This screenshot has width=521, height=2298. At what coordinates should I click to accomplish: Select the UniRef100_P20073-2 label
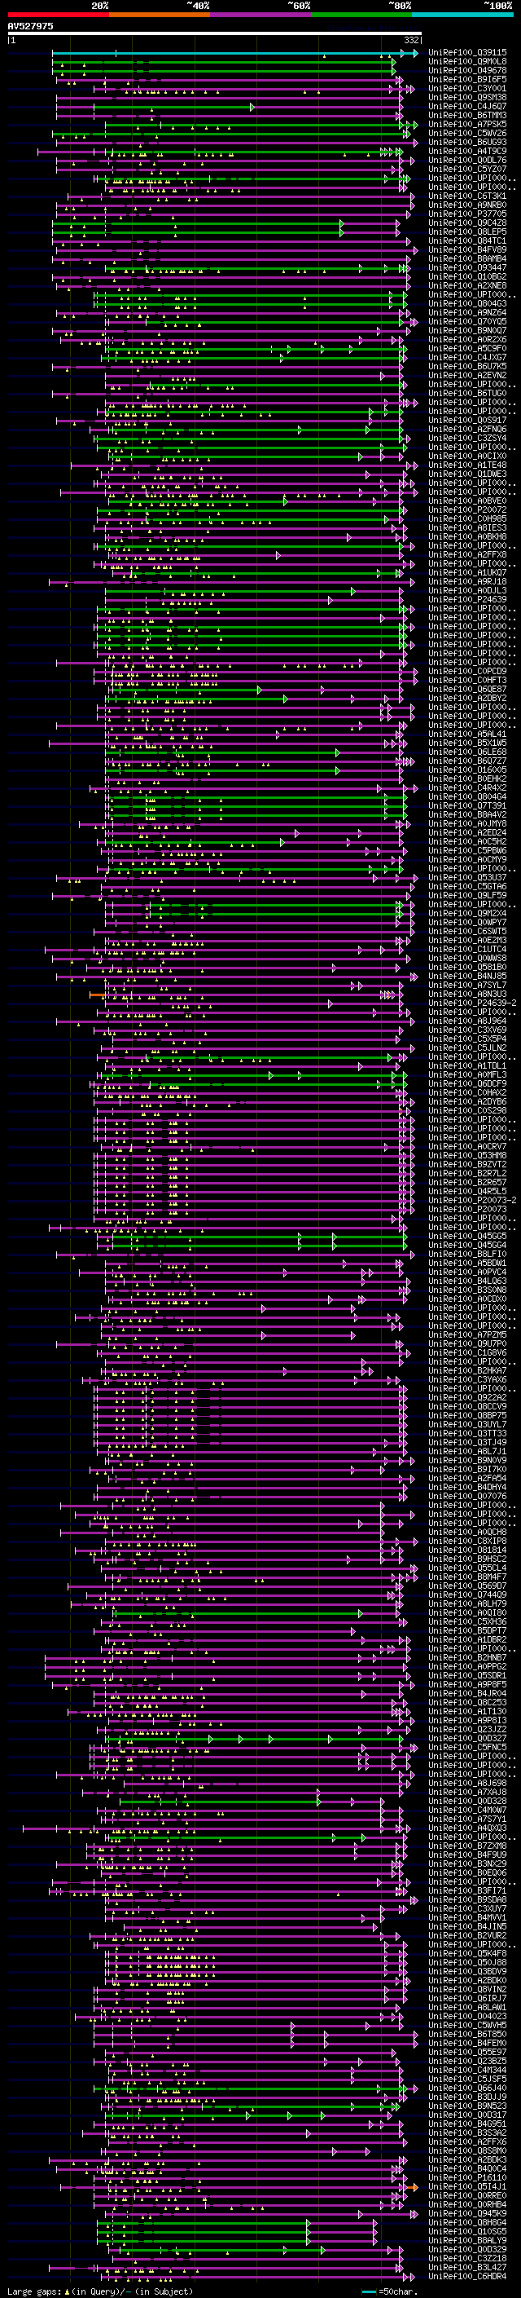point(473,1201)
